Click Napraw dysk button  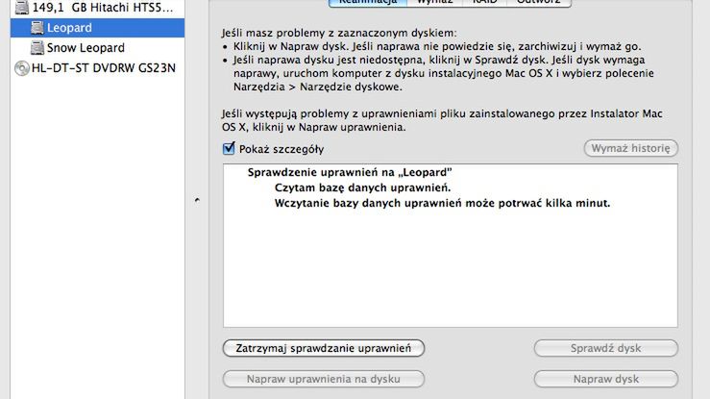click(x=606, y=379)
